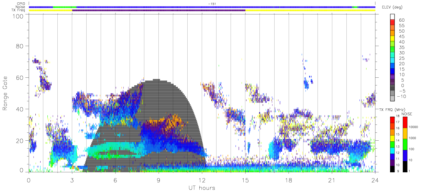
Task: Click the 6 tick label on the UT hours axis
Action: [x=115, y=180]
